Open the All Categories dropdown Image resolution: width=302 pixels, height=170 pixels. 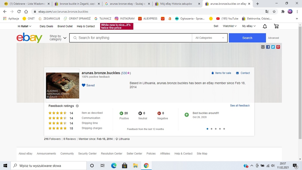pyautogui.click(x=210, y=38)
